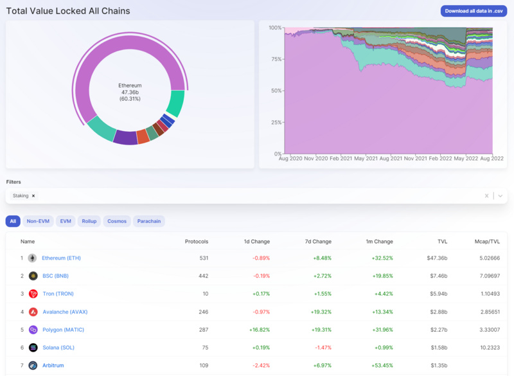Open the Ethereum (ETH) link
Viewport: 514px width, 376px height.
(x=61, y=258)
